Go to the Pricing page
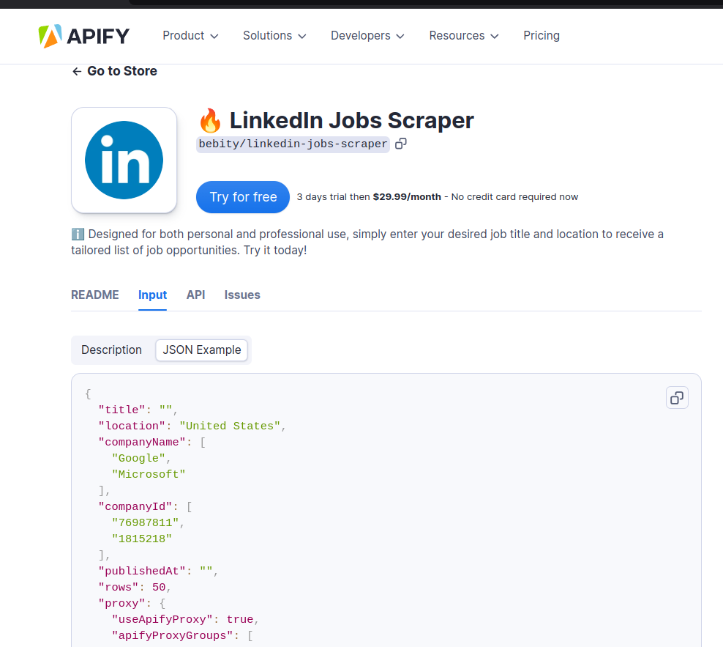 [542, 36]
